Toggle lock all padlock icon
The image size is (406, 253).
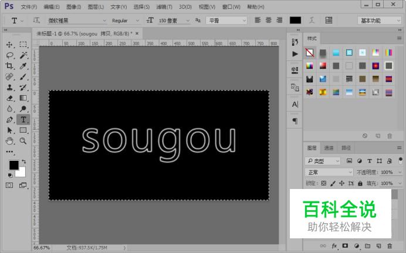(360, 183)
